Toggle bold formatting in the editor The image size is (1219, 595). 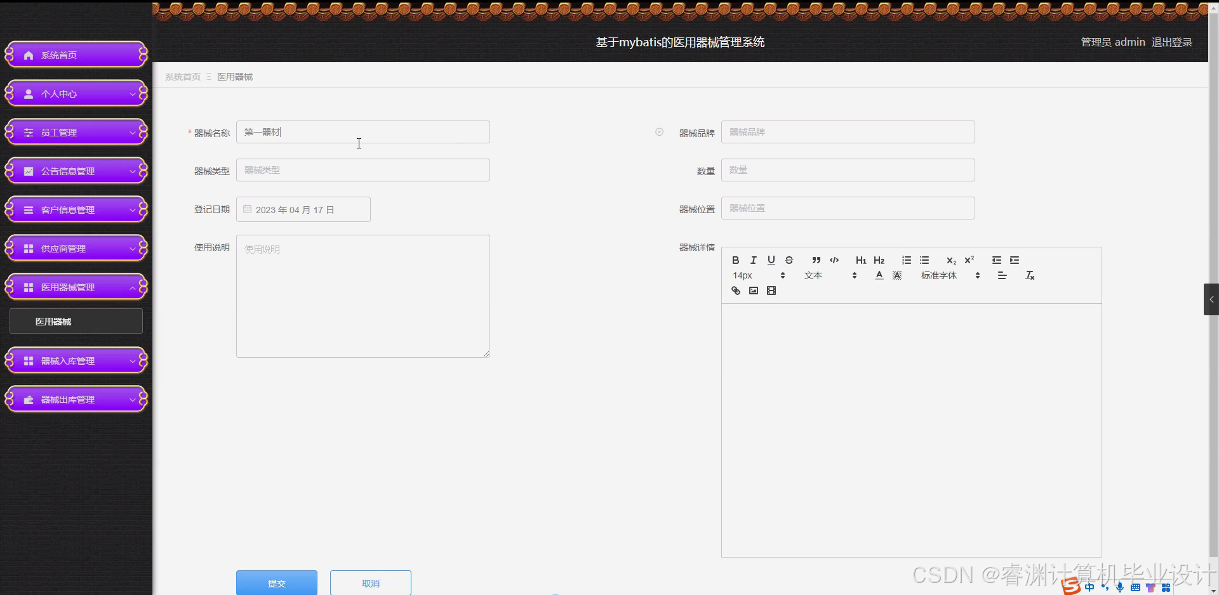click(x=735, y=260)
